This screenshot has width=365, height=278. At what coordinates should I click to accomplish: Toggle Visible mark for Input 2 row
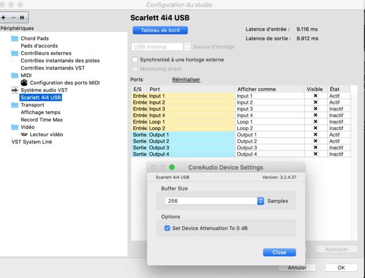pos(315,103)
